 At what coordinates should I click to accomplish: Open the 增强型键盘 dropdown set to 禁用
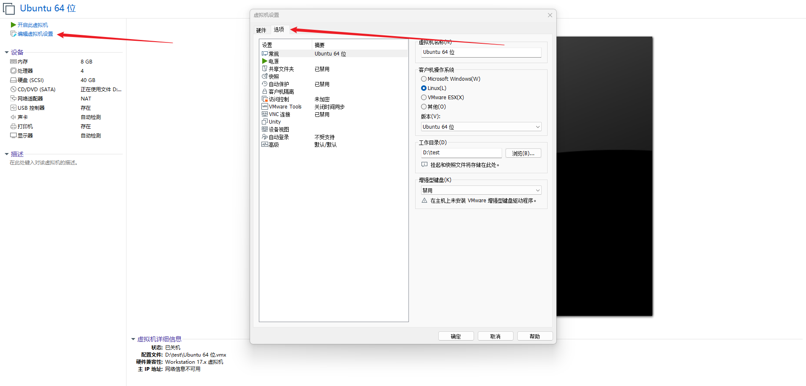click(x=481, y=190)
